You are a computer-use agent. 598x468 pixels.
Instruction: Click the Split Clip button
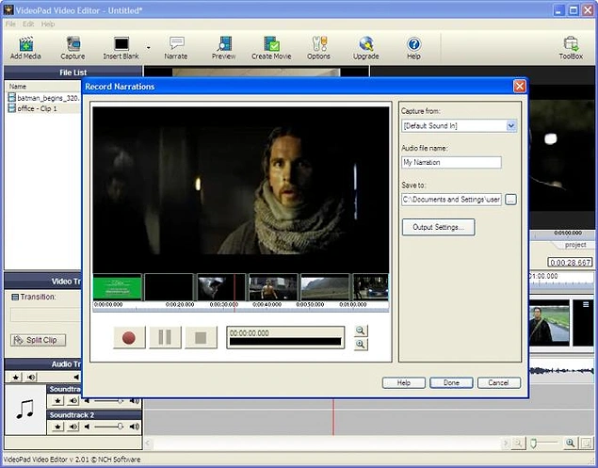38,340
